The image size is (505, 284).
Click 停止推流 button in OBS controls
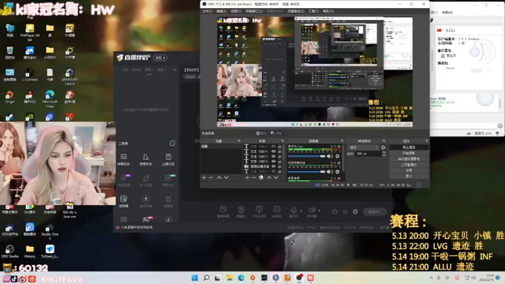click(x=408, y=147)
